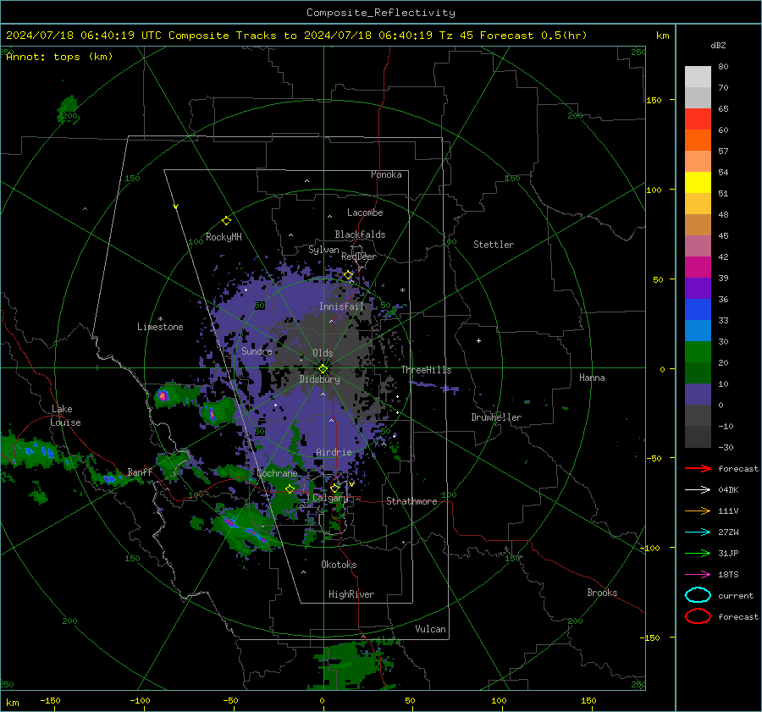The height and width of the screenshot is (712, 762).
Task: Click the yellow diamond marker beside RockyMH
Action: click(x=226, y=221)
